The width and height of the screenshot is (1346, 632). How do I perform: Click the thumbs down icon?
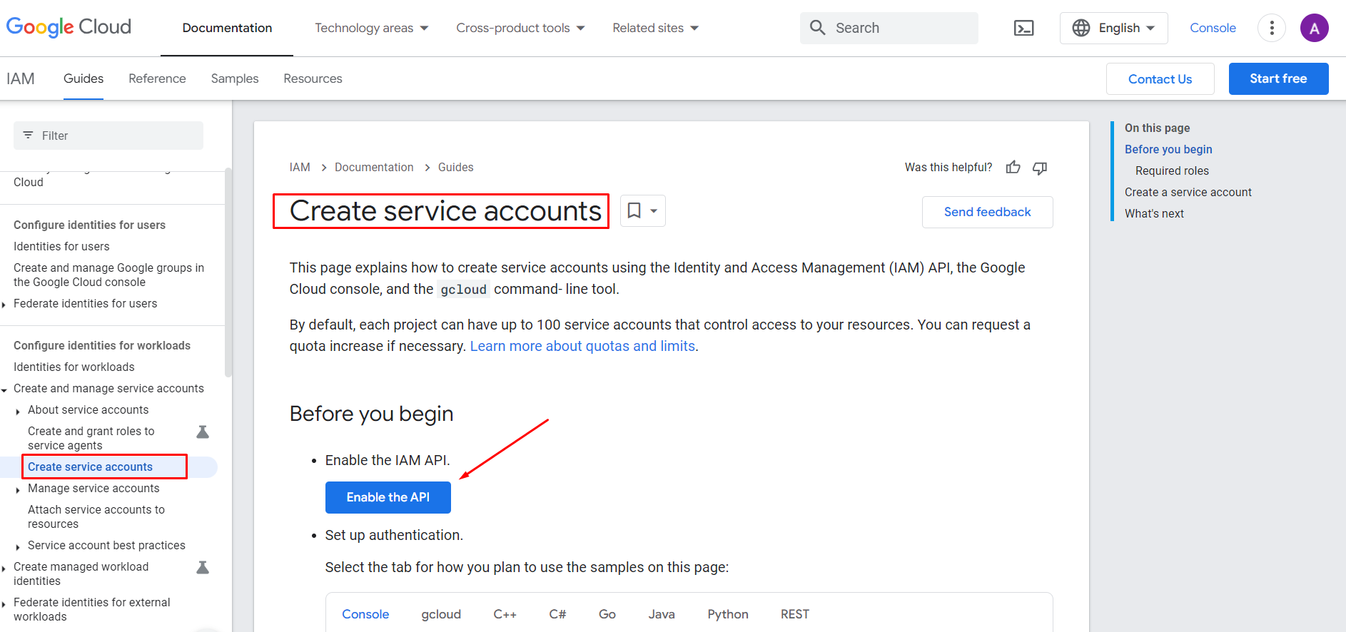1040,168
